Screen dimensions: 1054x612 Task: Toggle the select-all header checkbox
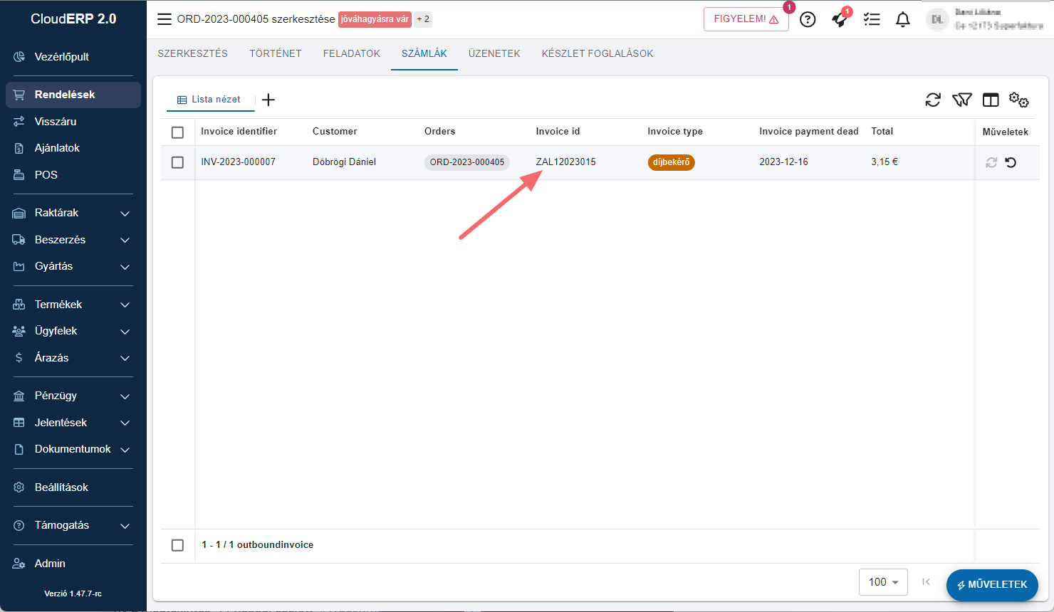177,132
